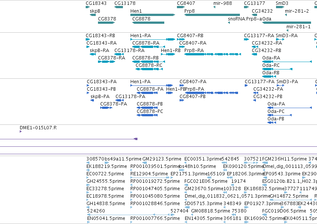Screen dimensions: 317x224
Task: Select the DME1-015L07.R marker
Action: 20,132
